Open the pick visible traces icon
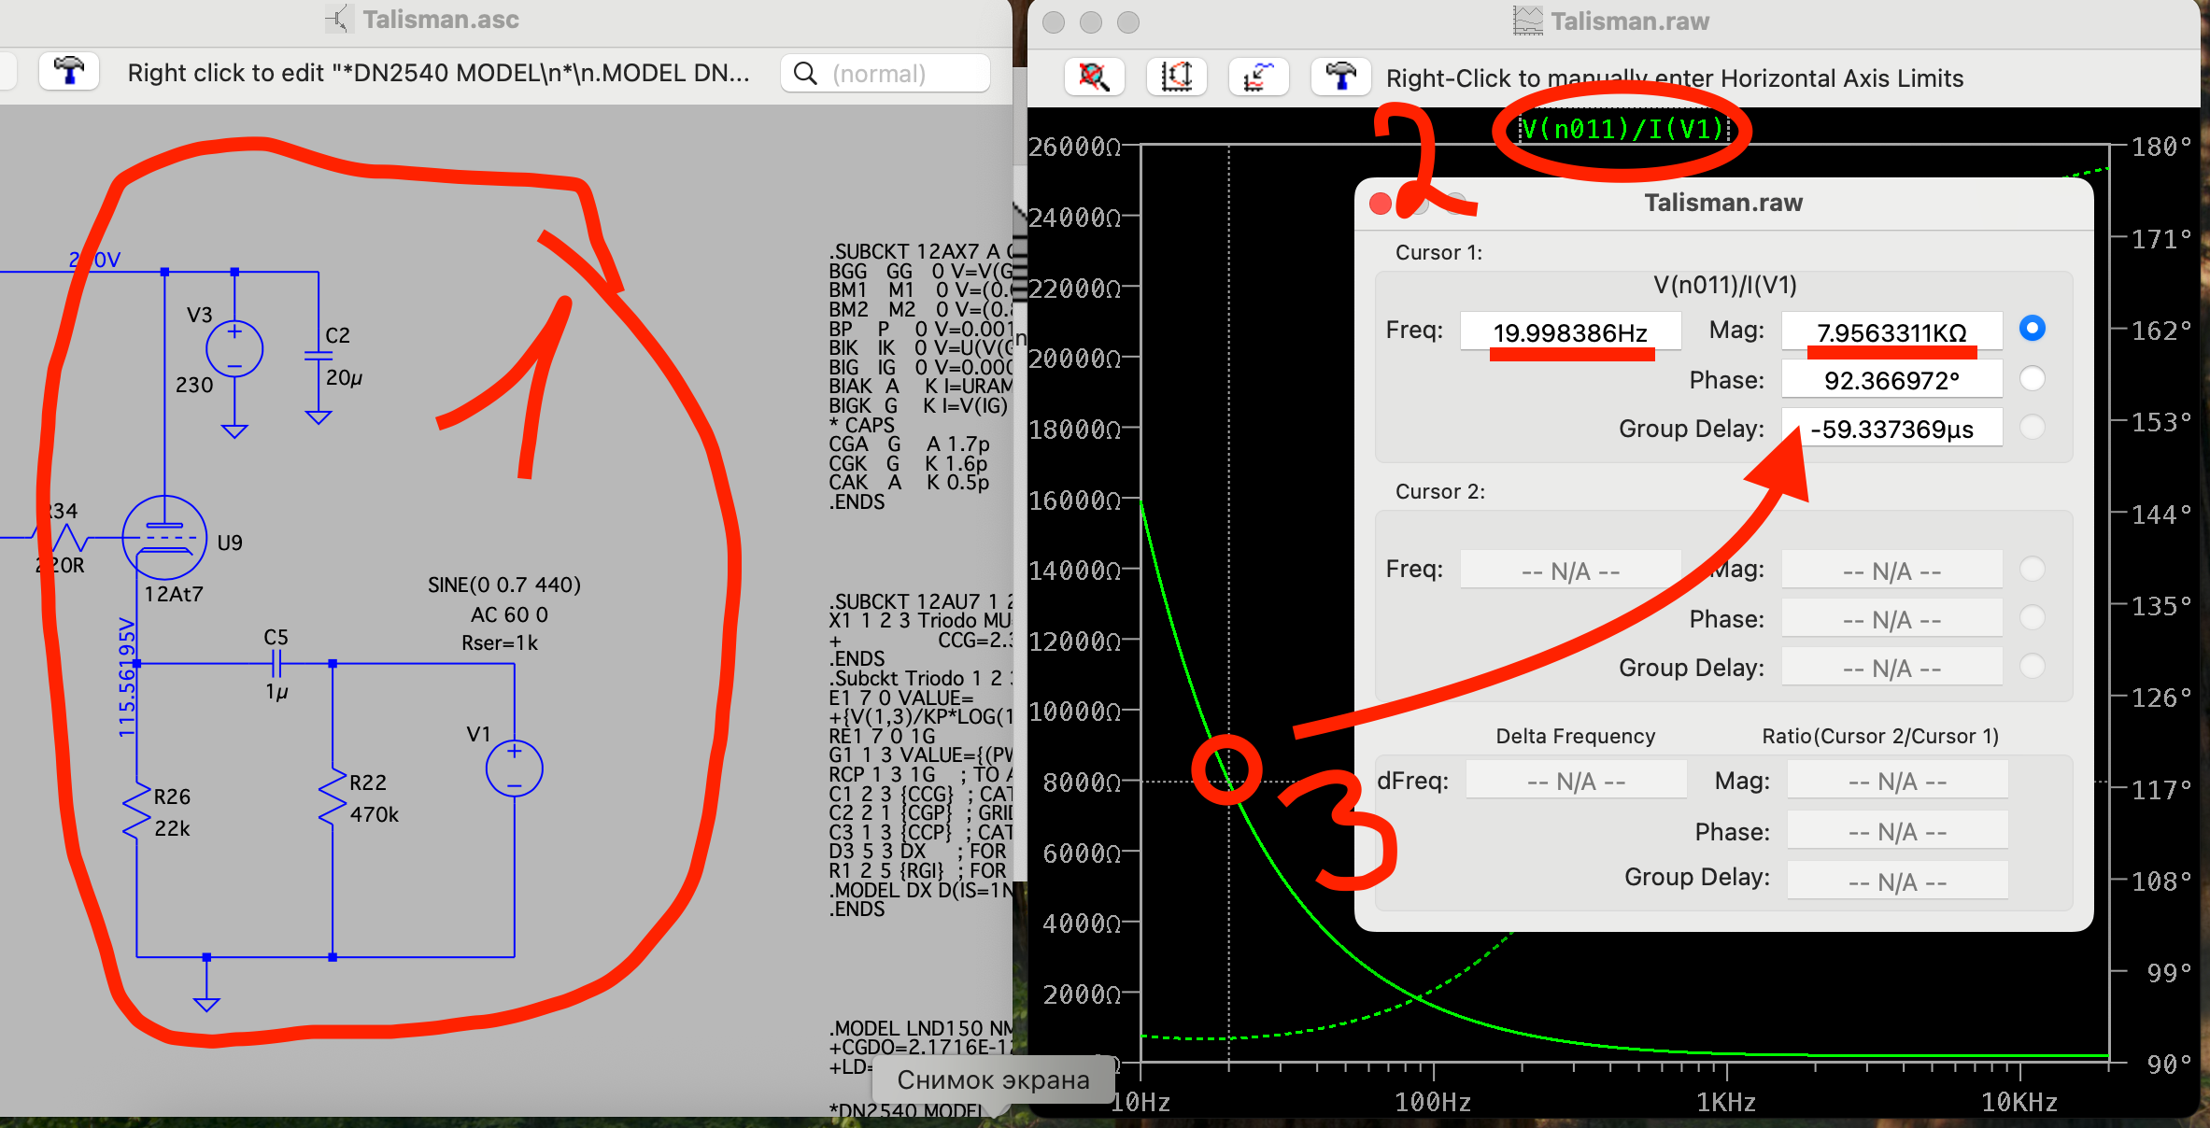This screenshot has height=1128, width=2210. click(x=1258, y=77)
